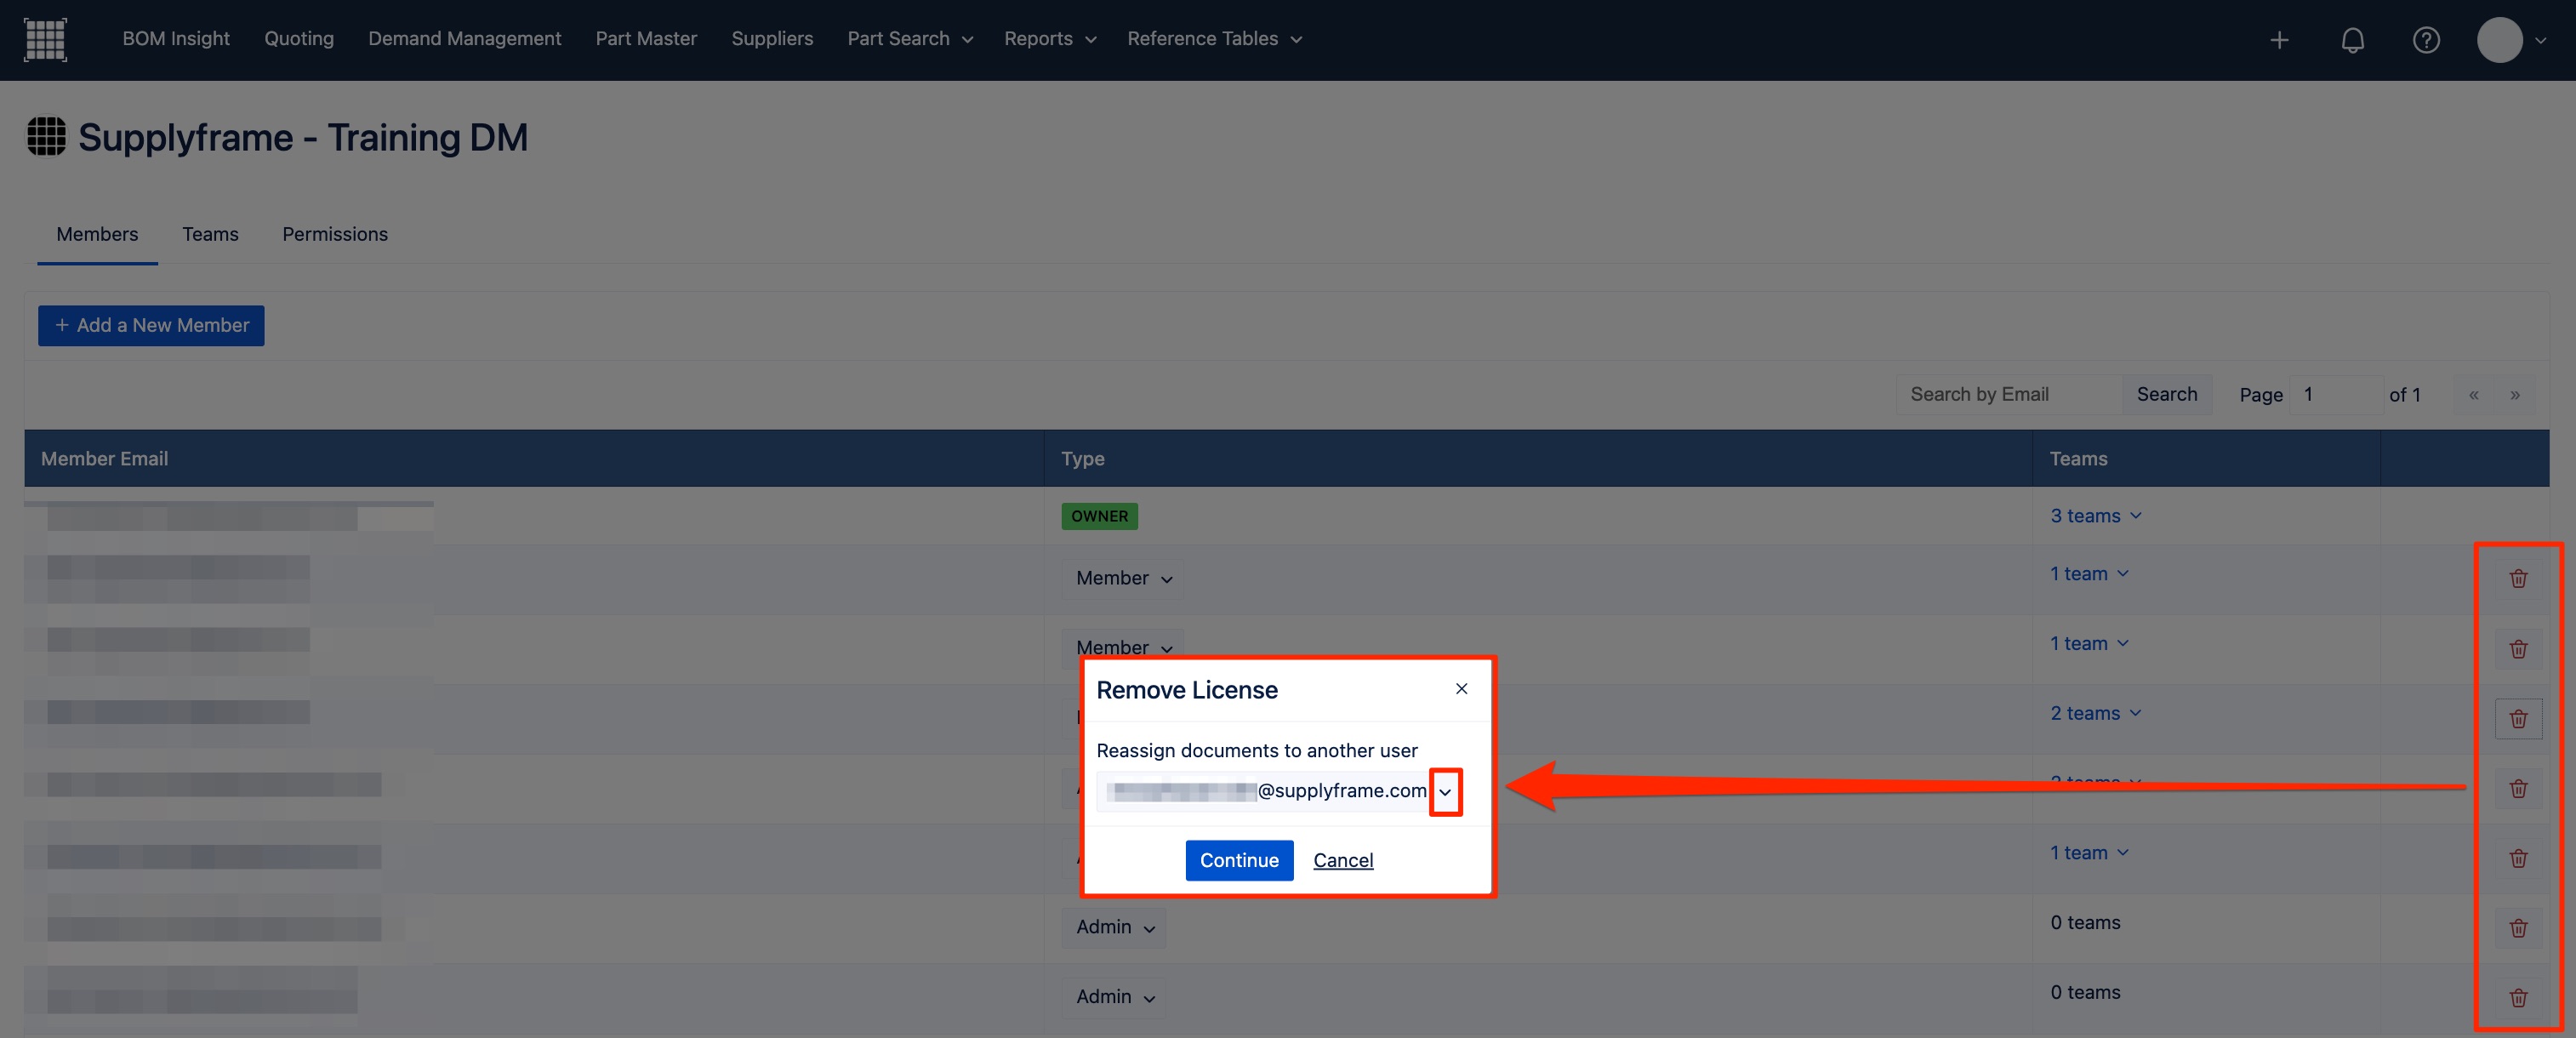
Task: Go to previous page arrows
Action: coord(2473,395)
